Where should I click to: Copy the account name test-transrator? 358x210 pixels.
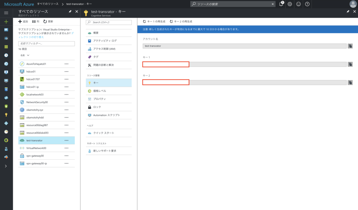[x=350, y=46]
